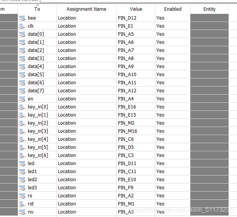
Task: Click the Yes enabled cell for clk
Action: tap(173, 26)
